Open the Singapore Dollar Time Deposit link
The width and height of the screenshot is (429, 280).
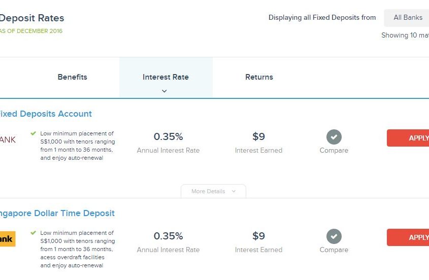point(57,213)
